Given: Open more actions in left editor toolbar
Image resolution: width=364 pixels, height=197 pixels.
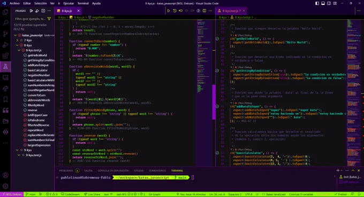Looking at the screenshot, I should (210, 11).
